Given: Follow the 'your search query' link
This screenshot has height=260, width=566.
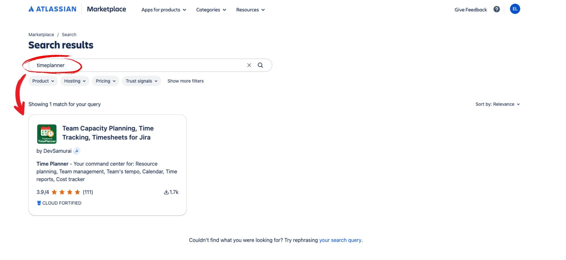Looking at the screenshot, I should (340, 240).
